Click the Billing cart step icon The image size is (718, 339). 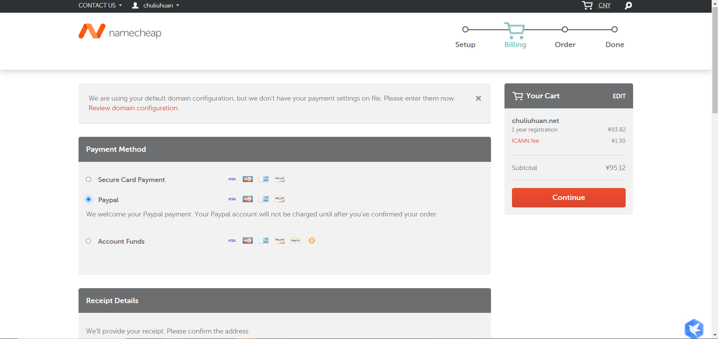[x=515, y=30]
